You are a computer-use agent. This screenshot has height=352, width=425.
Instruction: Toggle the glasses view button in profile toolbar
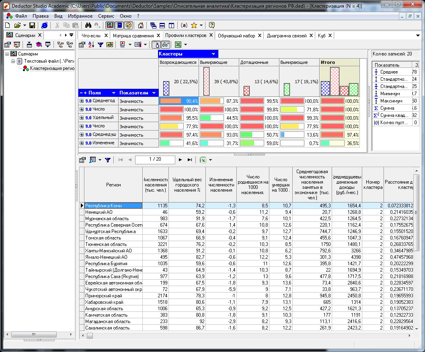click(165, 45)
